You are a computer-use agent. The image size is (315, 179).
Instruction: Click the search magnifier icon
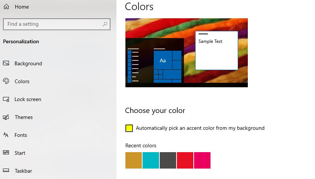[105, 24]
